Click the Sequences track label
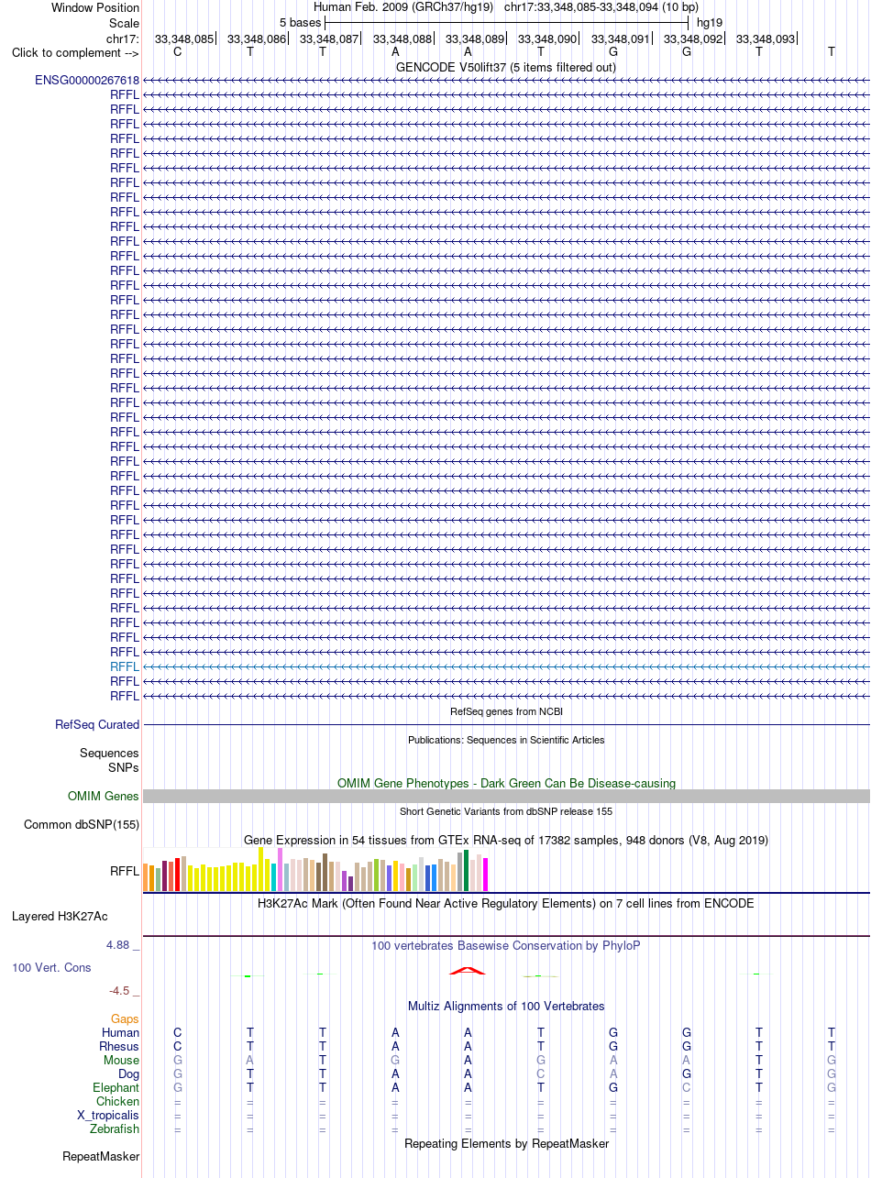This screenshot has width=871, height=1178. point(110,753)
